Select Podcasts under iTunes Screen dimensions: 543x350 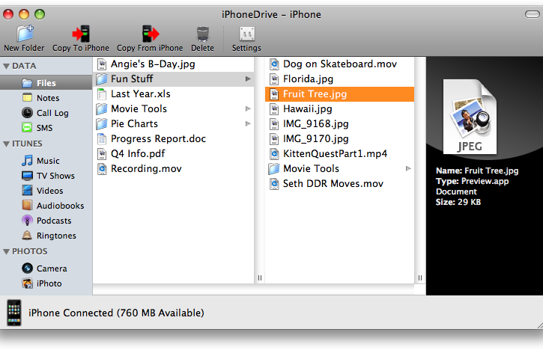click(x=46, y=221)
